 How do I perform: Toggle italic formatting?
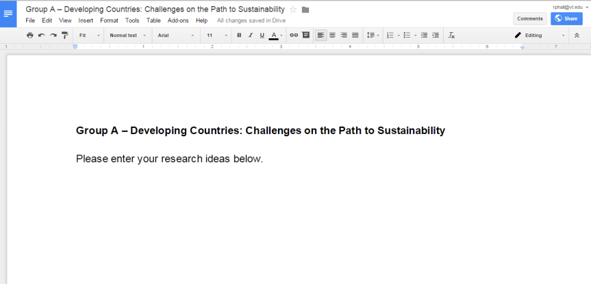[x=251, y=35]
